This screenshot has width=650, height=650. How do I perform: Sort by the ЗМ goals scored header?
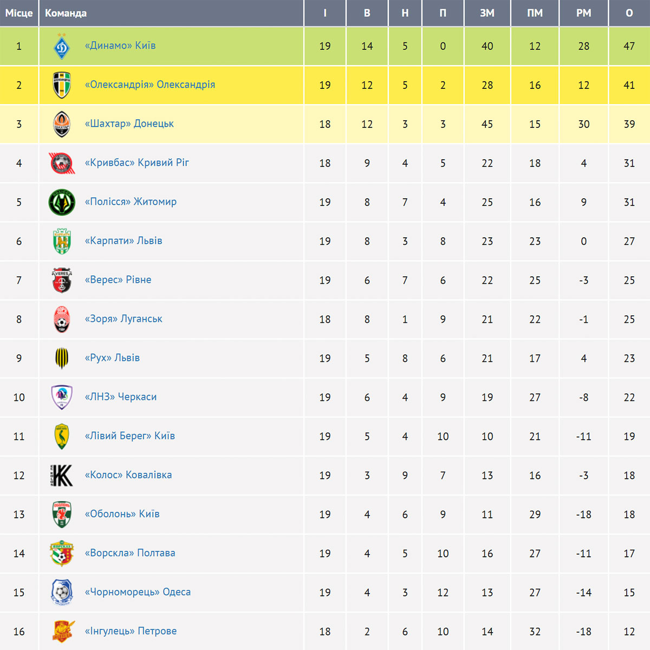487,13
